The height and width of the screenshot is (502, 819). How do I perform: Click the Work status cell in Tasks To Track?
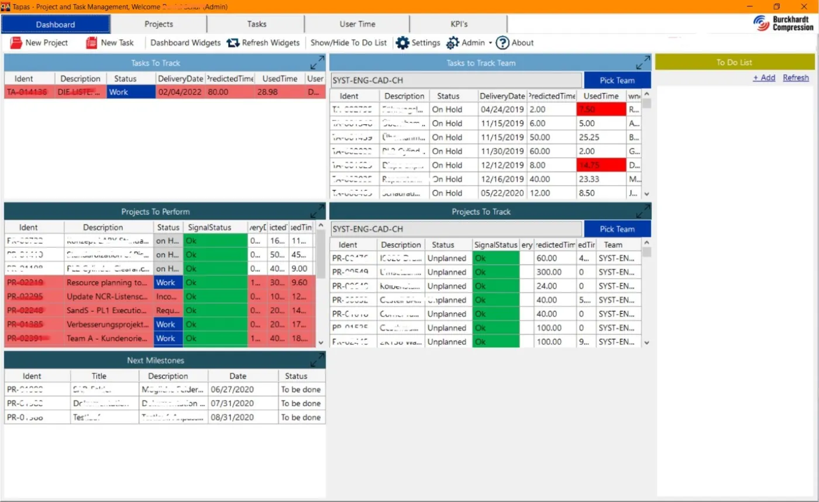132,92
